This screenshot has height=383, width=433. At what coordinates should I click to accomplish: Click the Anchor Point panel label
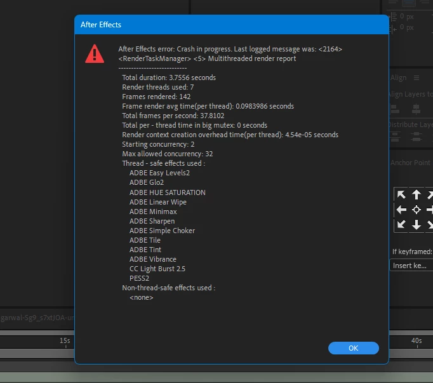(410, 163)
